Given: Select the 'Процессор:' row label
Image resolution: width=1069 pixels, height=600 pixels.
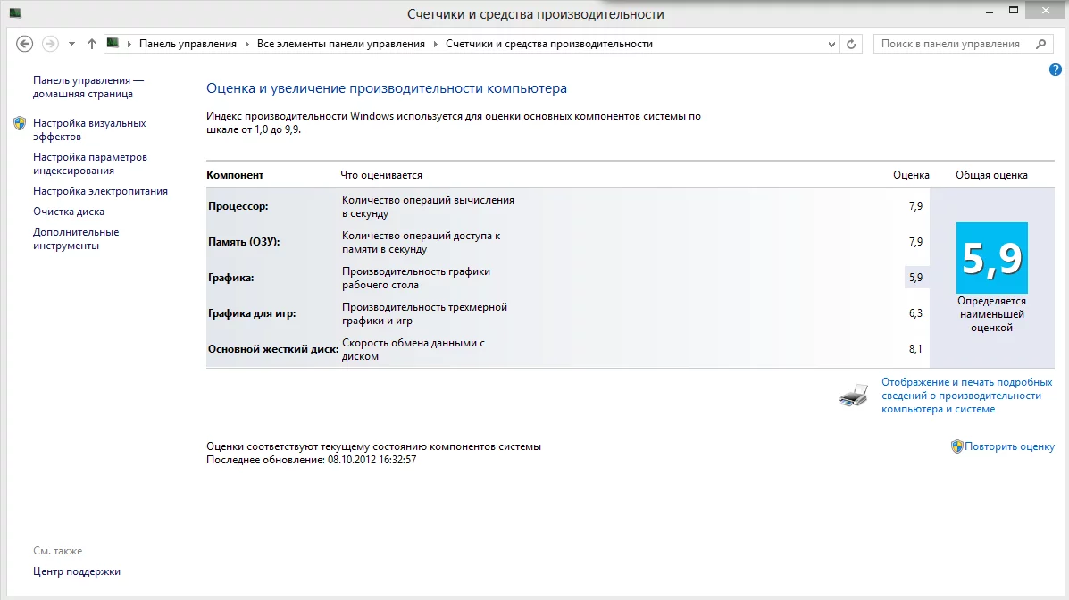Looking at the screenshot, I should pyautogui.click(x=238, y=206).
